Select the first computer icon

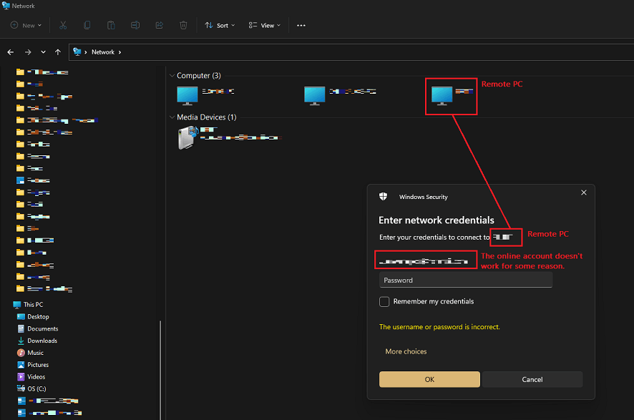187,96
